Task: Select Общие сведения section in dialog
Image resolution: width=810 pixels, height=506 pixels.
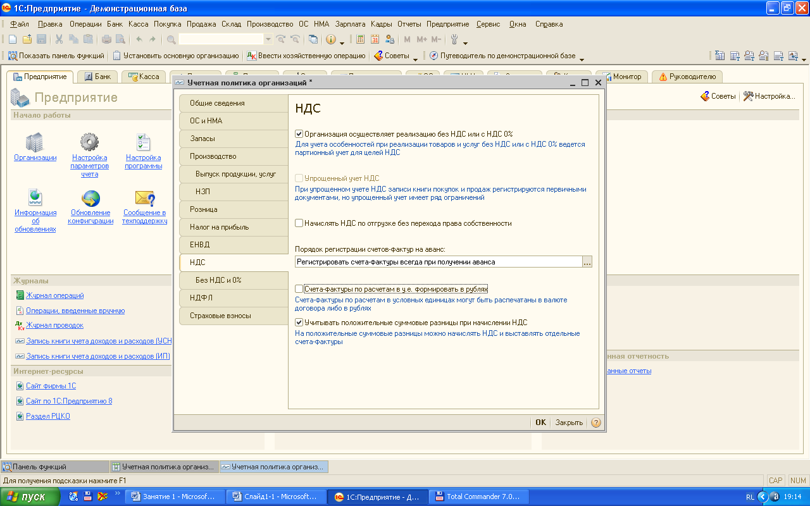Action: [x=234, y=103]
